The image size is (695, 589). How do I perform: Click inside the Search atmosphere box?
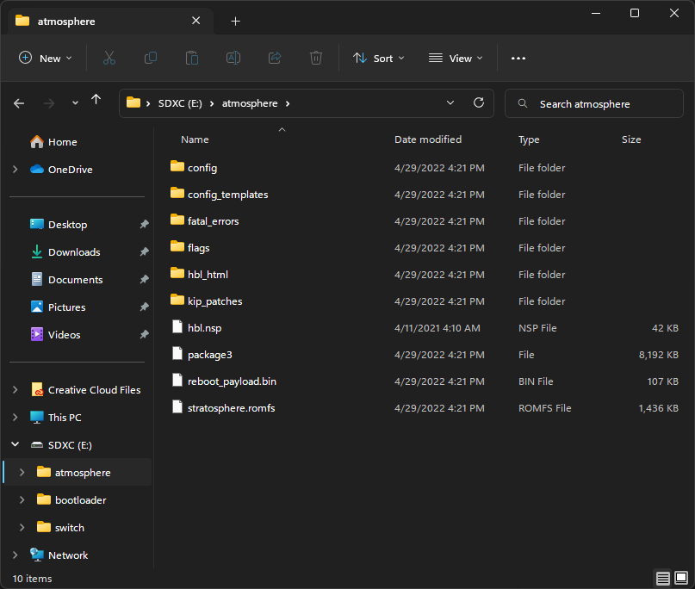coord(594,102)
